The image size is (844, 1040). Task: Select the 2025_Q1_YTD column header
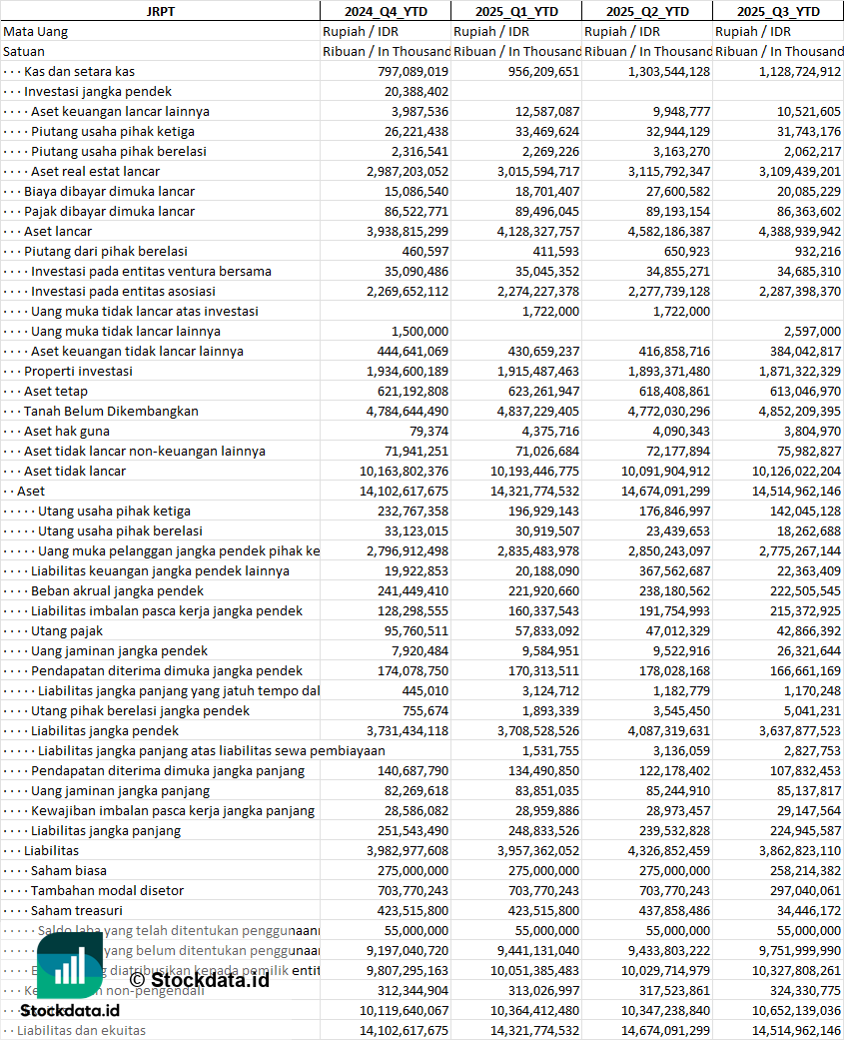(516, 11)
